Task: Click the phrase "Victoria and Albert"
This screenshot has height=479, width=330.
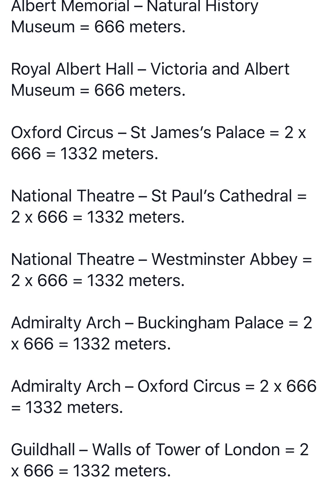Action: click(220, 69)
